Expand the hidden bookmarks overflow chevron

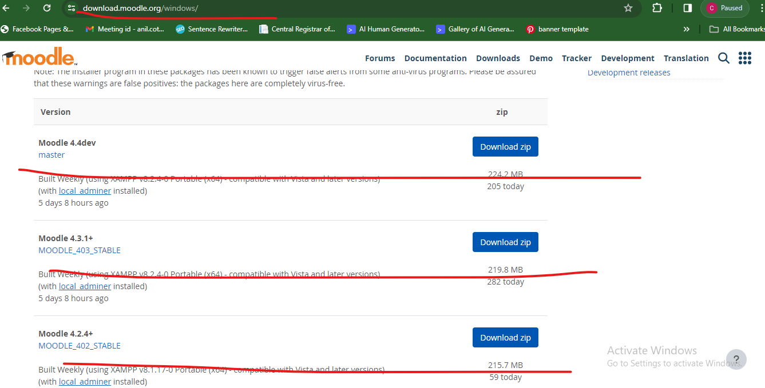[x=686, y=29]
